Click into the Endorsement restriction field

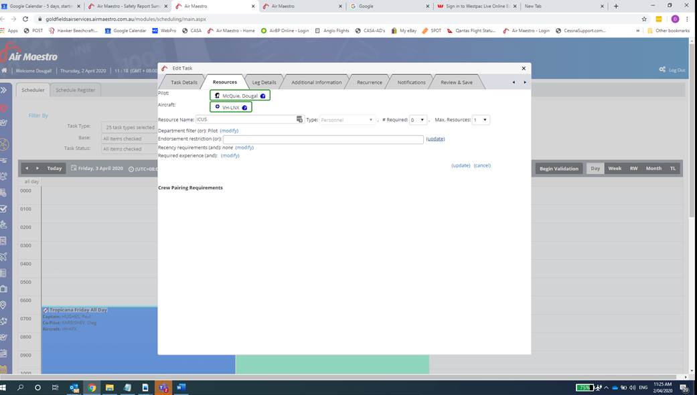[323, 139]
